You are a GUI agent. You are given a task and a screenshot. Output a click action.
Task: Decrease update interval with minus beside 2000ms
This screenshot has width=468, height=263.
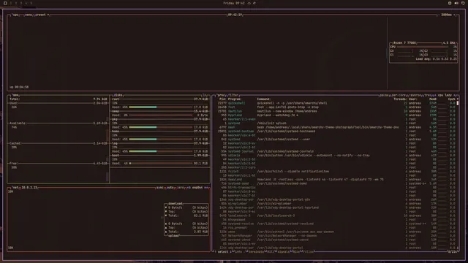click(439, 15)
